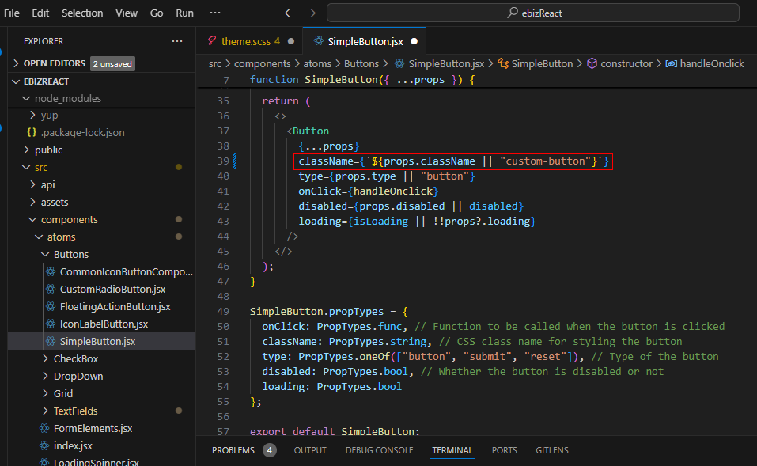The width and height of the screenshot is (757, 466).
Task: Click SimpleButton.jsx breadcrumb
Action: pos(439,64)
